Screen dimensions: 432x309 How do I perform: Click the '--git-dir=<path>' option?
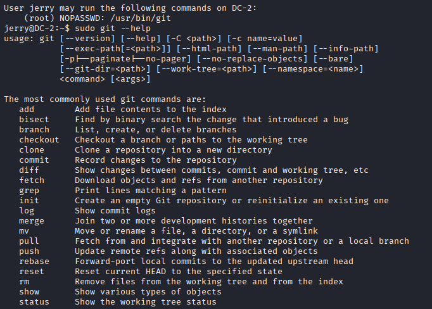point(105,69)
